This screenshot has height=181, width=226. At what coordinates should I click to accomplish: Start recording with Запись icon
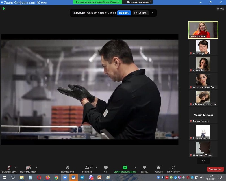(x=144, y=168)
